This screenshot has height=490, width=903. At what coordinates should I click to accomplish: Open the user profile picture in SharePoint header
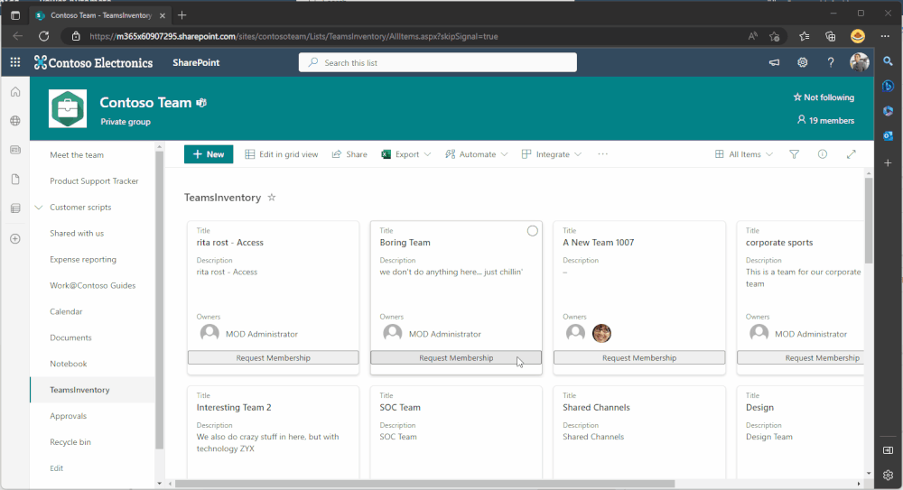pos(860,62)
